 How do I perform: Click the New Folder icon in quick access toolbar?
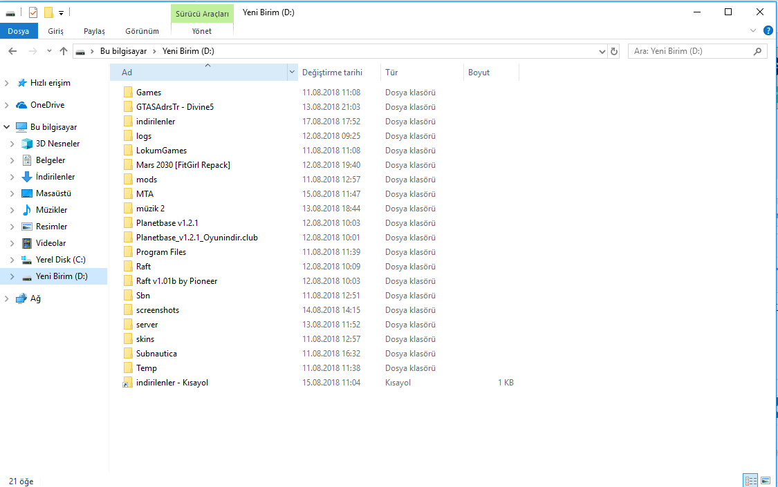[48, 12]
